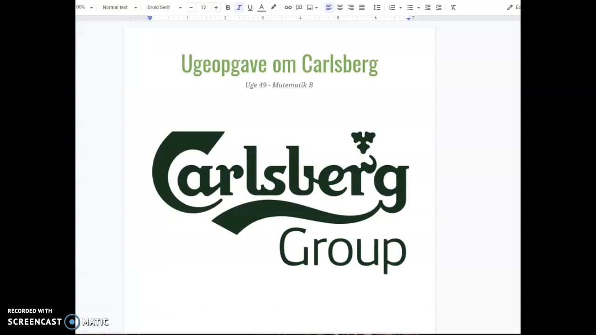Select right text alignment
This screenshot has width=596, height=335.
pyautogui.click(x=351, y=7)
